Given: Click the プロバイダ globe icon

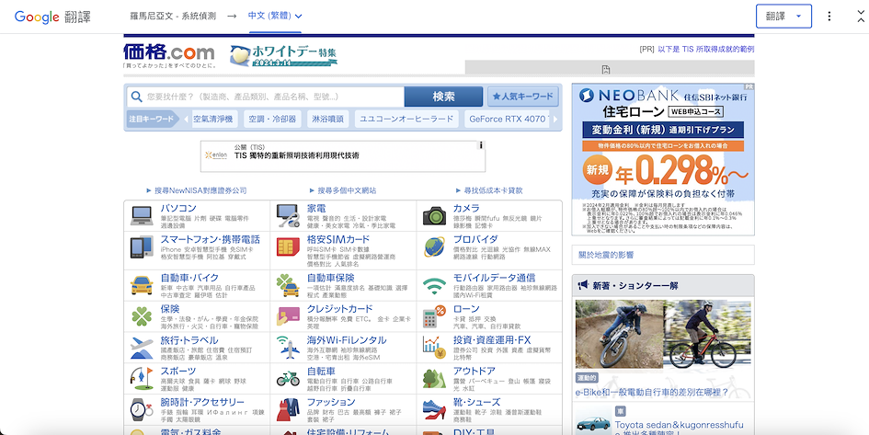Looking at the screenshot, I should coord(434,247).
